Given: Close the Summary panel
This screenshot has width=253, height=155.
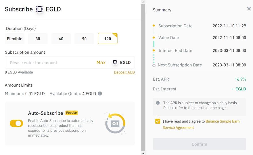Looking at the screenshot, I should [249, 9].
